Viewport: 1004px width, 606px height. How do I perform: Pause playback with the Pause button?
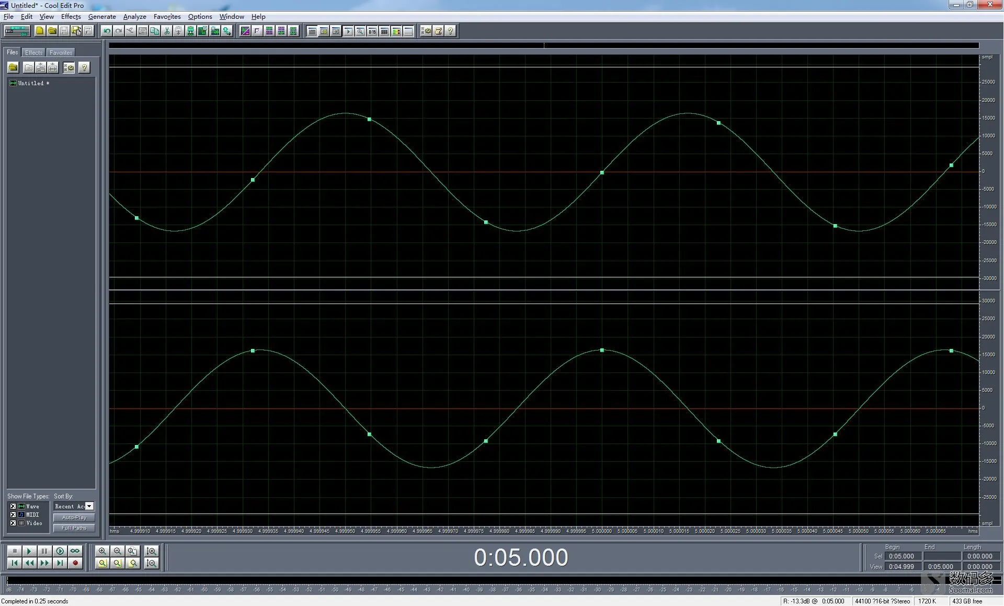pyautogui.click(x=44, y=551)
